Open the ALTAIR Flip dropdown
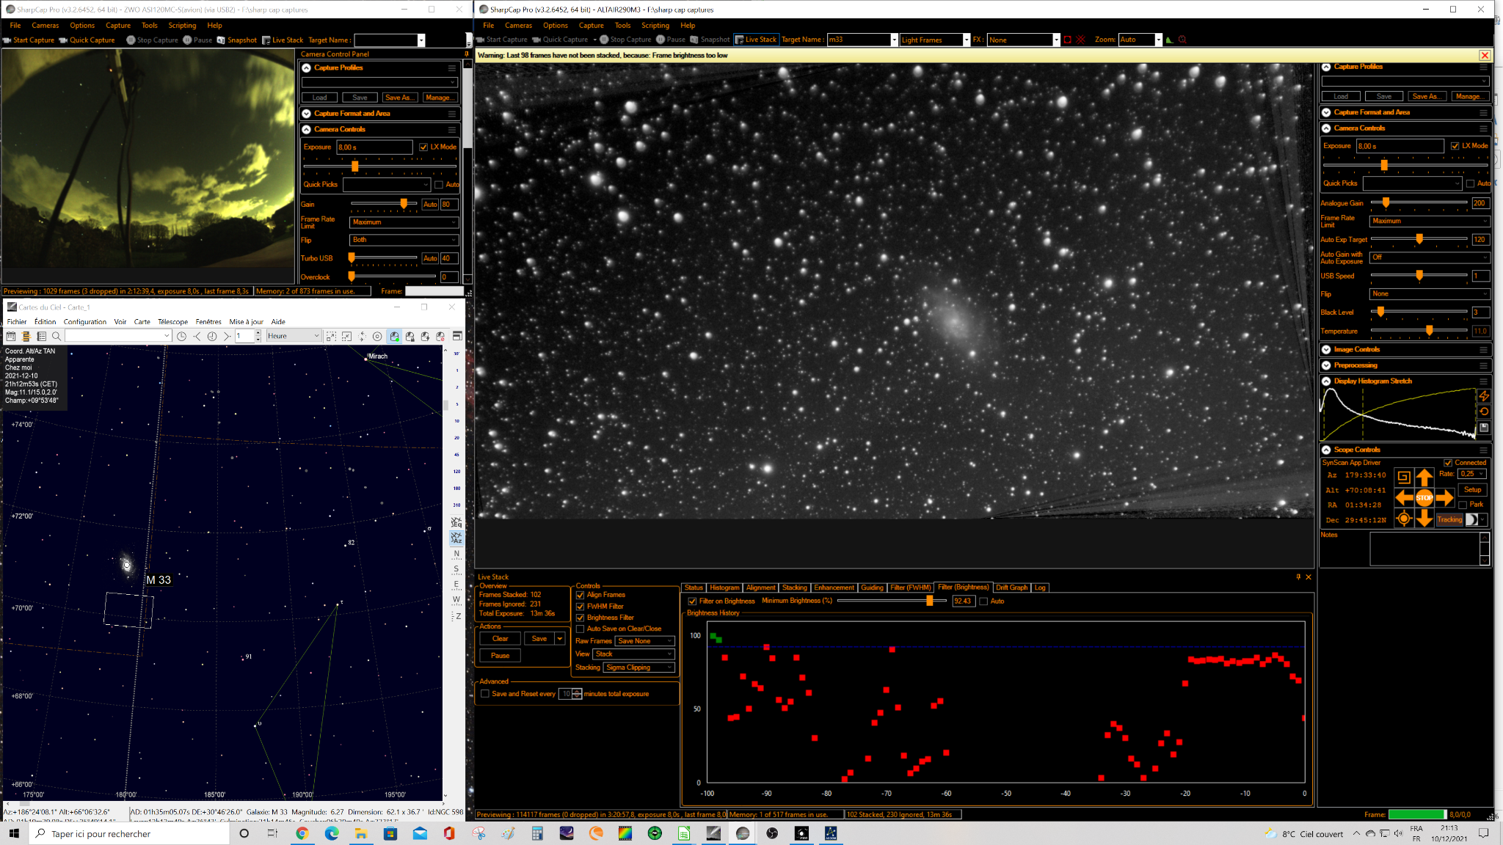1503x845 pixels. click(x=1429, y=294)
